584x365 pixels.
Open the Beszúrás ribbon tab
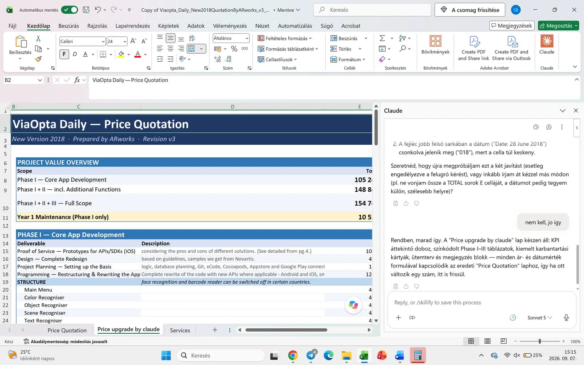pos(68,26)
